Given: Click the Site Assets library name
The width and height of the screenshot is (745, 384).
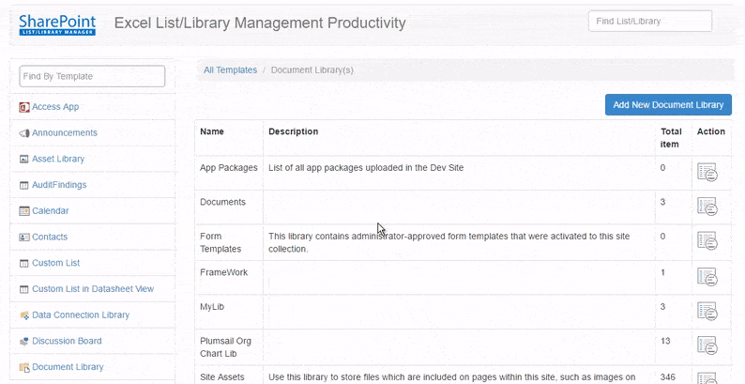Looking at the screenshot, I should point(222,377).
